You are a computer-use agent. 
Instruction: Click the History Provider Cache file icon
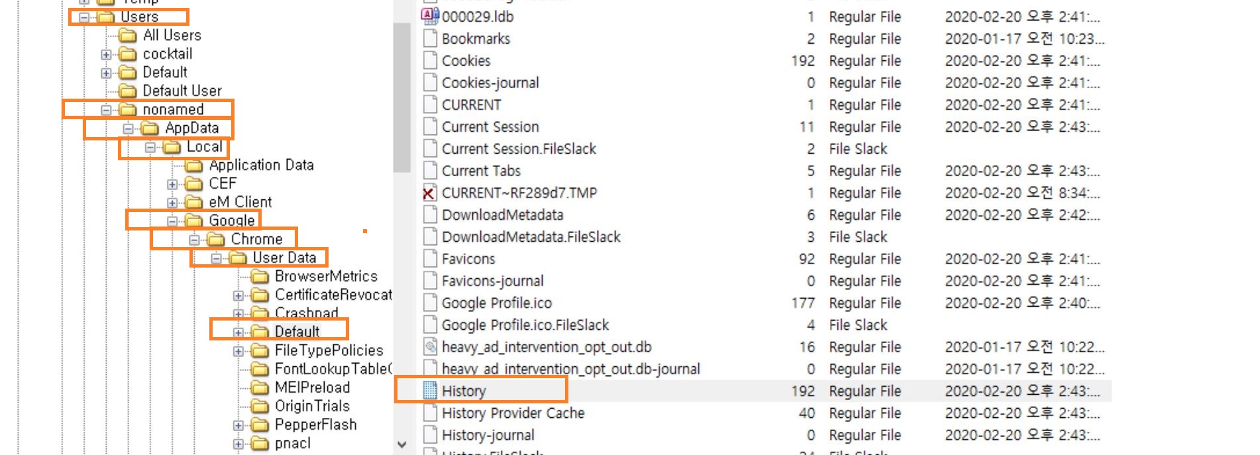pos(430,413)
